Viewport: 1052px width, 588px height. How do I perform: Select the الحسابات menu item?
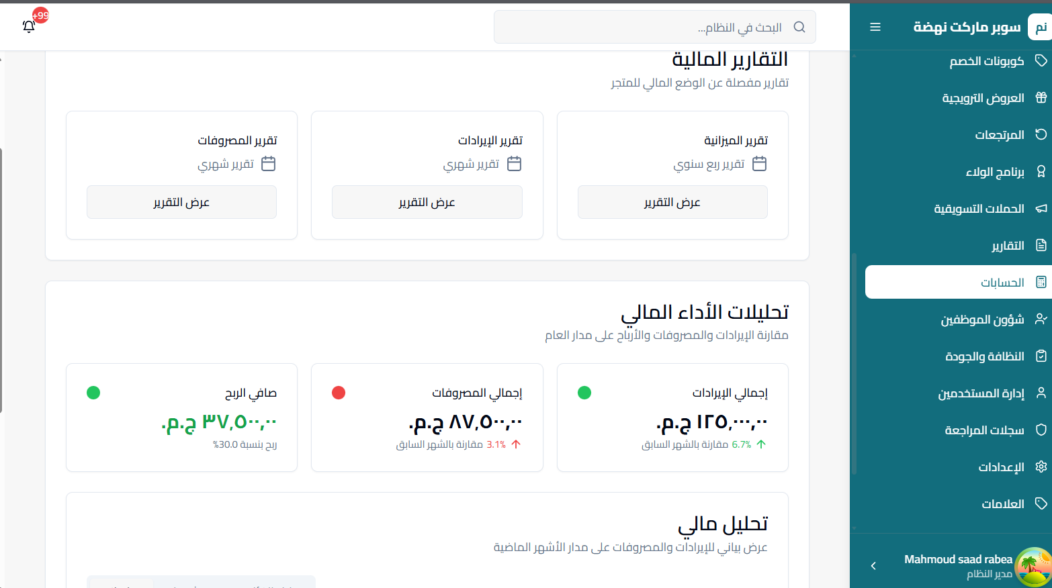coord(958,282)
